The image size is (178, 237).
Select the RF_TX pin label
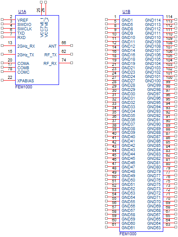(50, 55)
